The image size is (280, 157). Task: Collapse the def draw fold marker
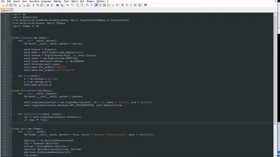pos(11,76)
